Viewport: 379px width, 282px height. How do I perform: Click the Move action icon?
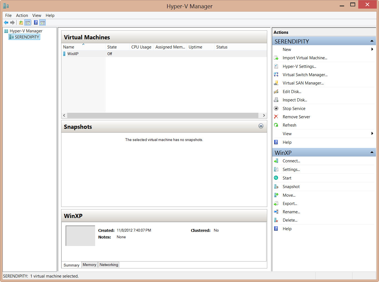pos(276,195)
